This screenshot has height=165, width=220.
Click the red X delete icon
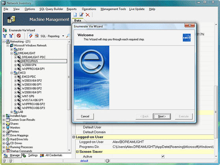[88, 15]
